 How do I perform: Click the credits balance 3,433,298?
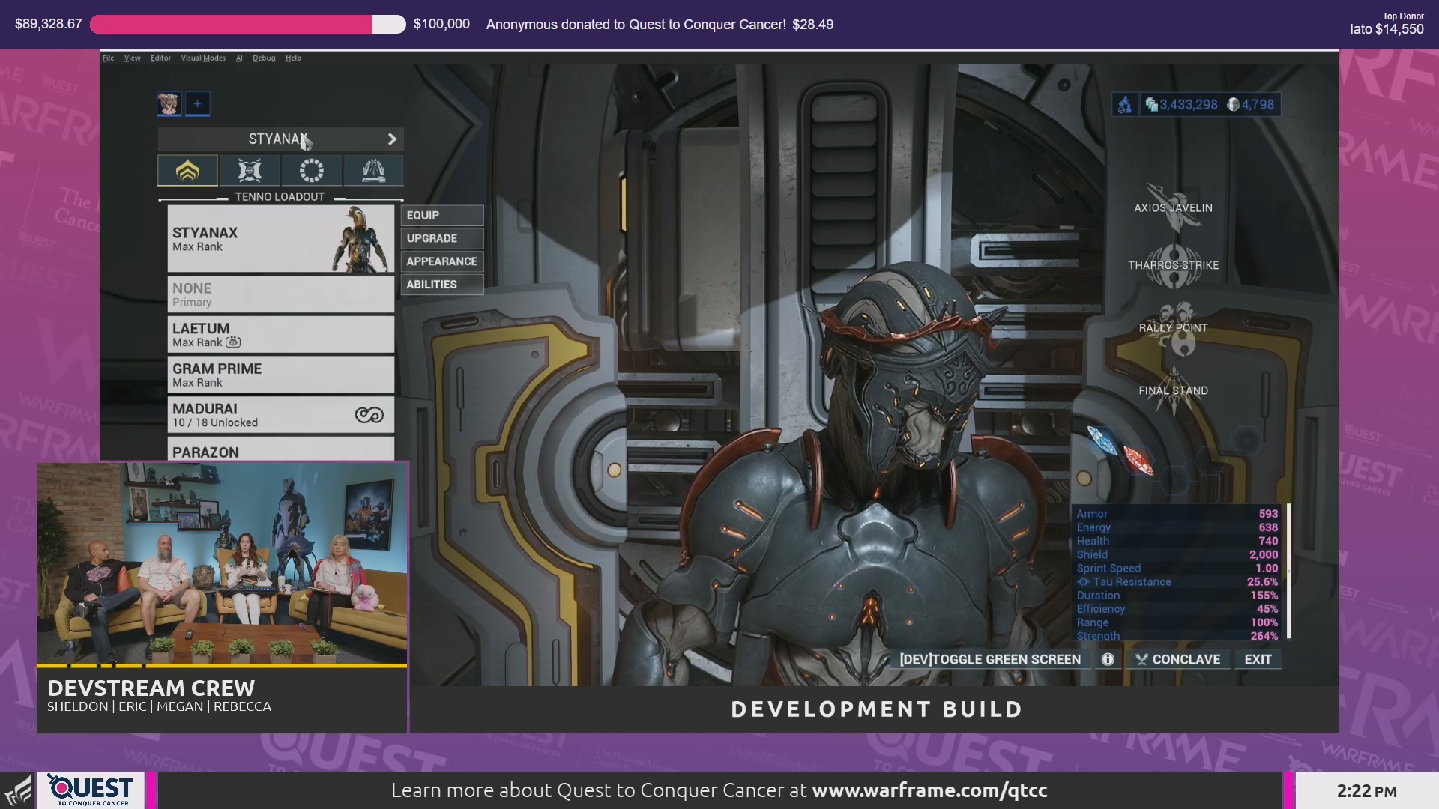(1181, 105)
